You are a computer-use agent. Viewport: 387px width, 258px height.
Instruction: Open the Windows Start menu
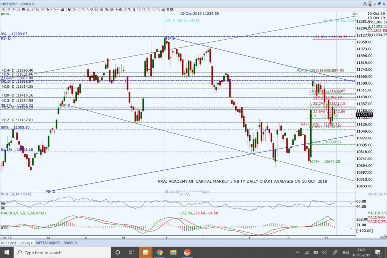7,252
